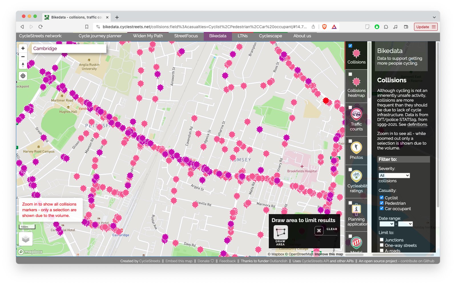Reload the current page
The image size is (456, 285).
[x=41, y=27]
